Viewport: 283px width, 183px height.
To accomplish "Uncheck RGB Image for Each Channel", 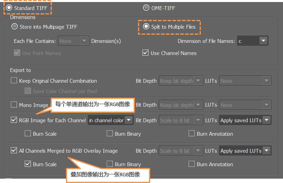I will click(x=14, y=120).
